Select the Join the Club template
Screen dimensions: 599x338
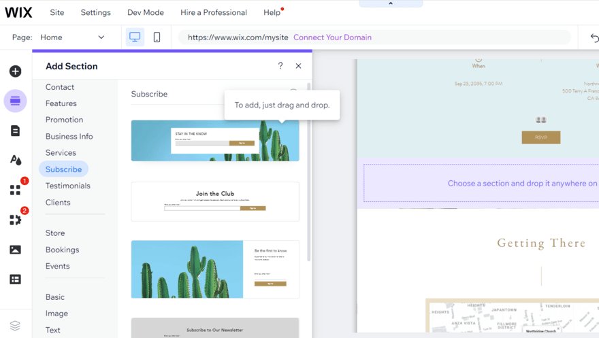pos(215,201)
